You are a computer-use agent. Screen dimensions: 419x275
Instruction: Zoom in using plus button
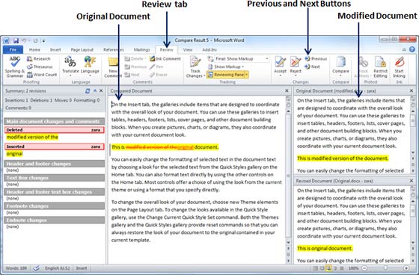pos(406,268)
